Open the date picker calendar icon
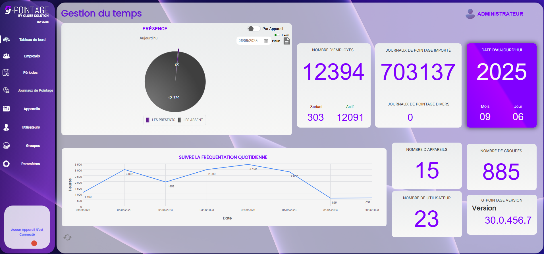 point(266,41)
